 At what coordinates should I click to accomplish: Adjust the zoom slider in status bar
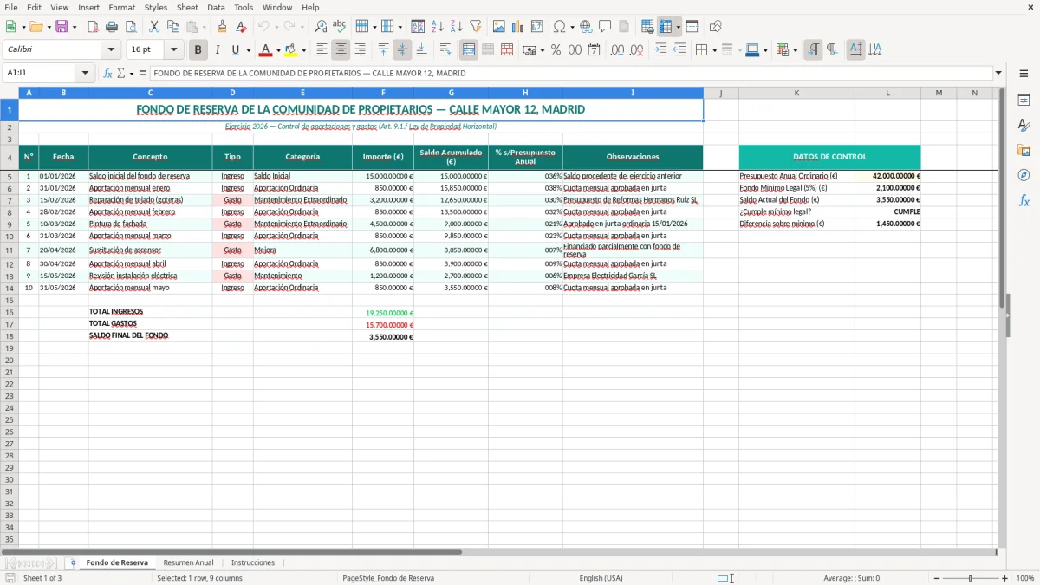point(971,578)
